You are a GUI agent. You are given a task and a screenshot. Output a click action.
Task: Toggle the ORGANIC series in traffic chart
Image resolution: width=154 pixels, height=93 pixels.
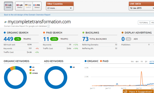(91, 61)
